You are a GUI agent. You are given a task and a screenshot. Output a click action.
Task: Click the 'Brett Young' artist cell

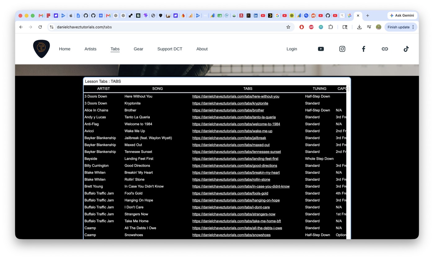click(x=94, y=186)
